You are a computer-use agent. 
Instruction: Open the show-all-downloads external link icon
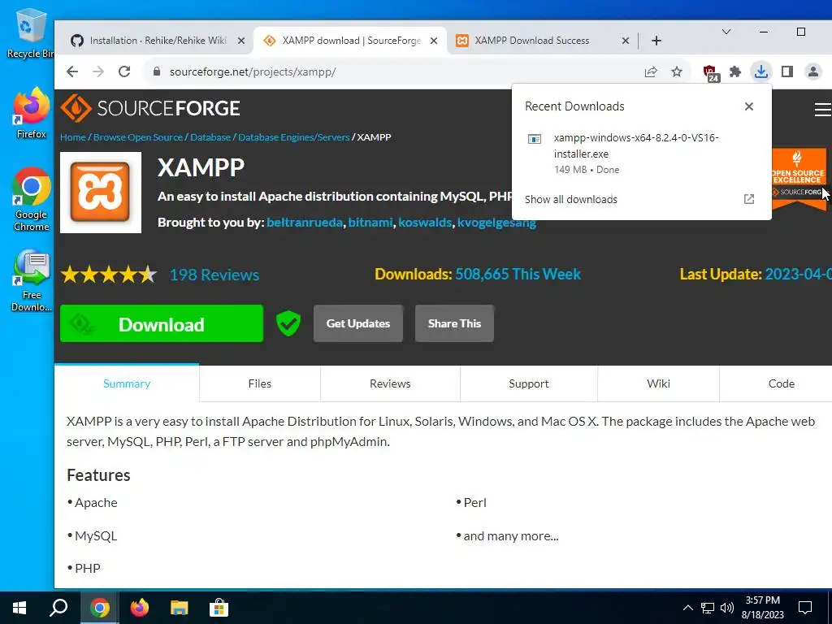click(x=748, y=199)
